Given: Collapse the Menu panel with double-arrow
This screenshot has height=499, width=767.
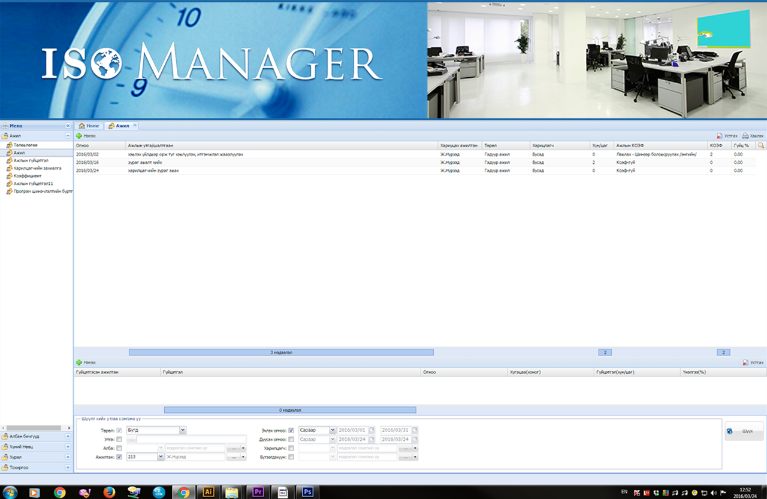Looking at the screenshot, I should [x=68, y=126].
